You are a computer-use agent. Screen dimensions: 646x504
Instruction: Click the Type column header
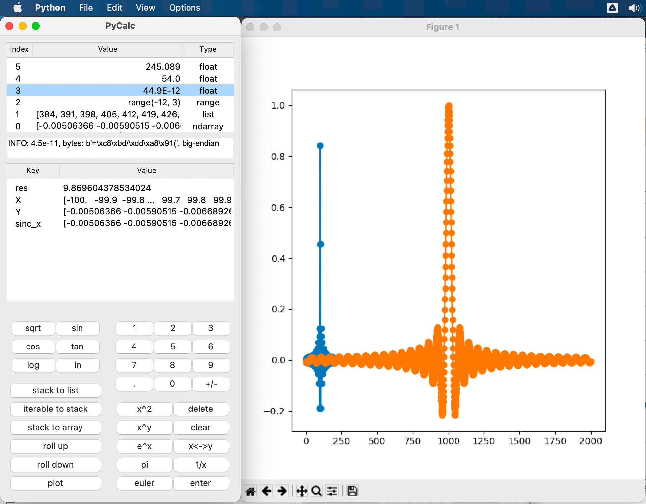click(x=208, y=49)
